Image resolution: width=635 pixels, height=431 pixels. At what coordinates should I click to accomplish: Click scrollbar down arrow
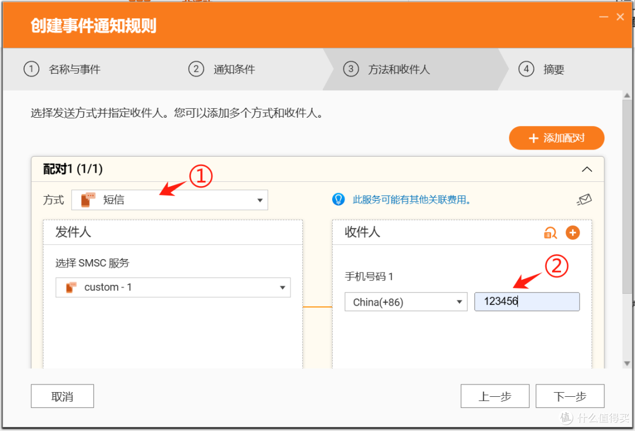(x=627, y=364)
